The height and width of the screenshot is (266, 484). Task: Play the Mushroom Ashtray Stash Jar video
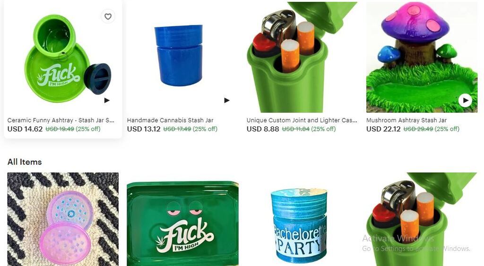coord(465,100)
